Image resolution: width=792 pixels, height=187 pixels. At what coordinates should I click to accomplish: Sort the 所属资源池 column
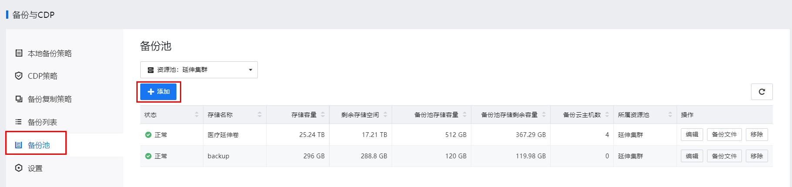coord(670,115)
